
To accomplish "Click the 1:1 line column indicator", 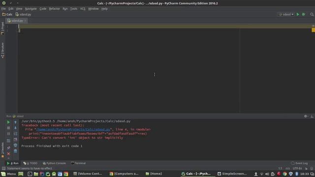I will coord(280,168).
